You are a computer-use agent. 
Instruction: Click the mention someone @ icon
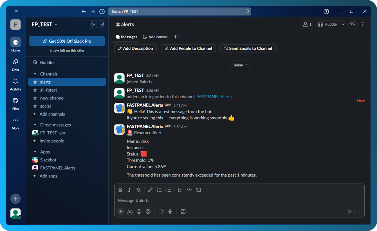coord(148,212)
